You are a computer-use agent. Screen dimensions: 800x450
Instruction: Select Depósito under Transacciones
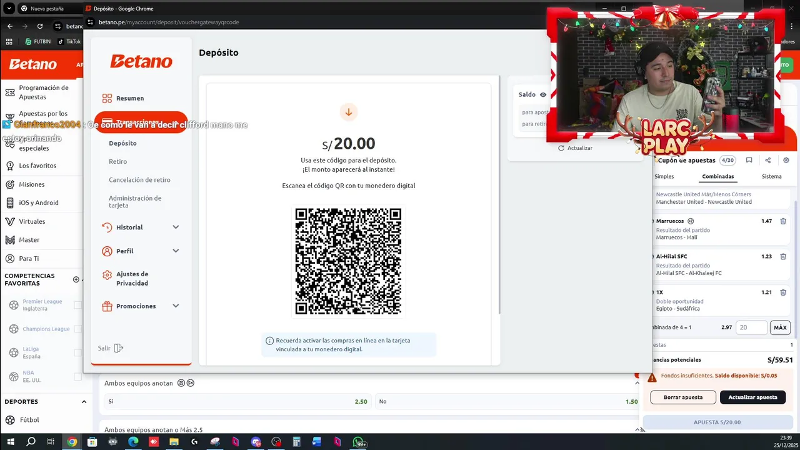[x=122, y=143]
